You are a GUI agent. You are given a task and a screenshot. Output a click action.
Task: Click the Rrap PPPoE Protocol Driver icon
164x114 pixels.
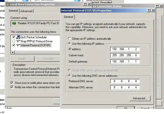(x=18, y=41)
